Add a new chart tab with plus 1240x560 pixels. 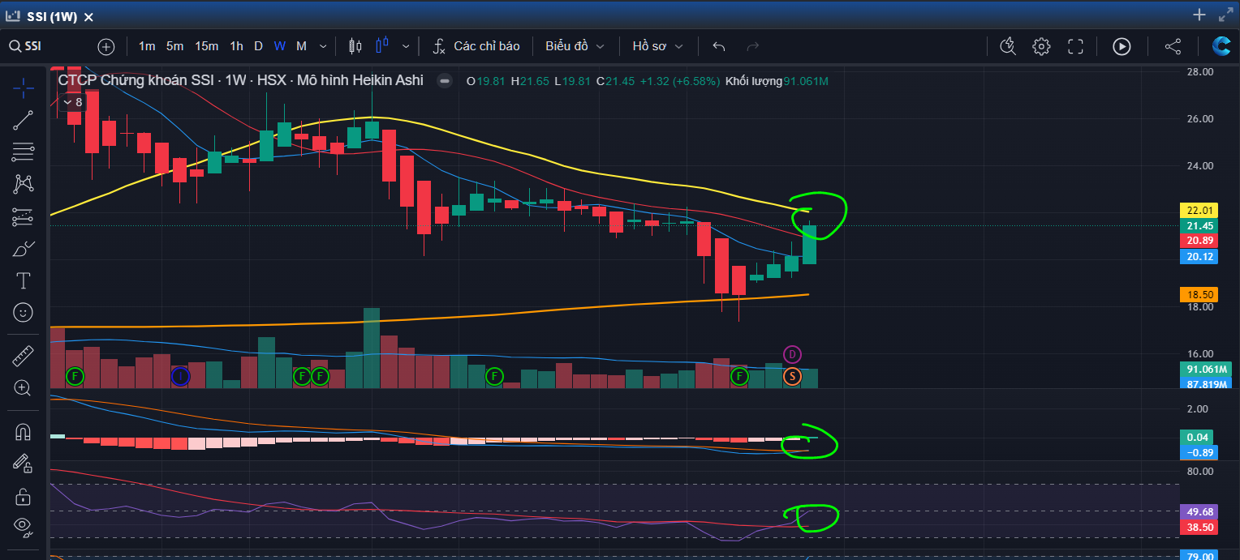pyautogui.click(x=1199, y=15)
